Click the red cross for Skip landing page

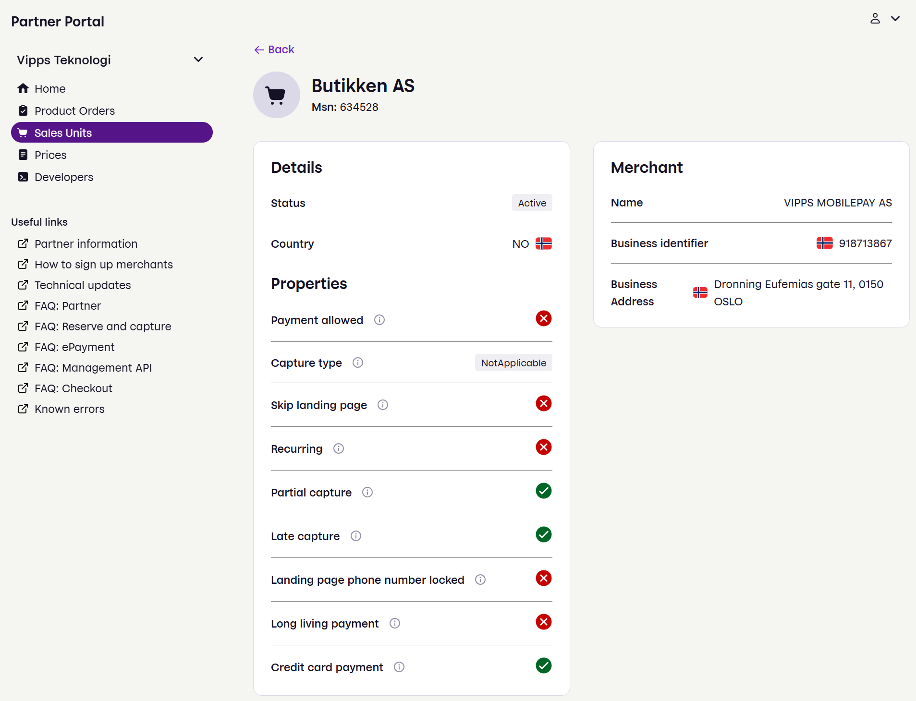544,403
